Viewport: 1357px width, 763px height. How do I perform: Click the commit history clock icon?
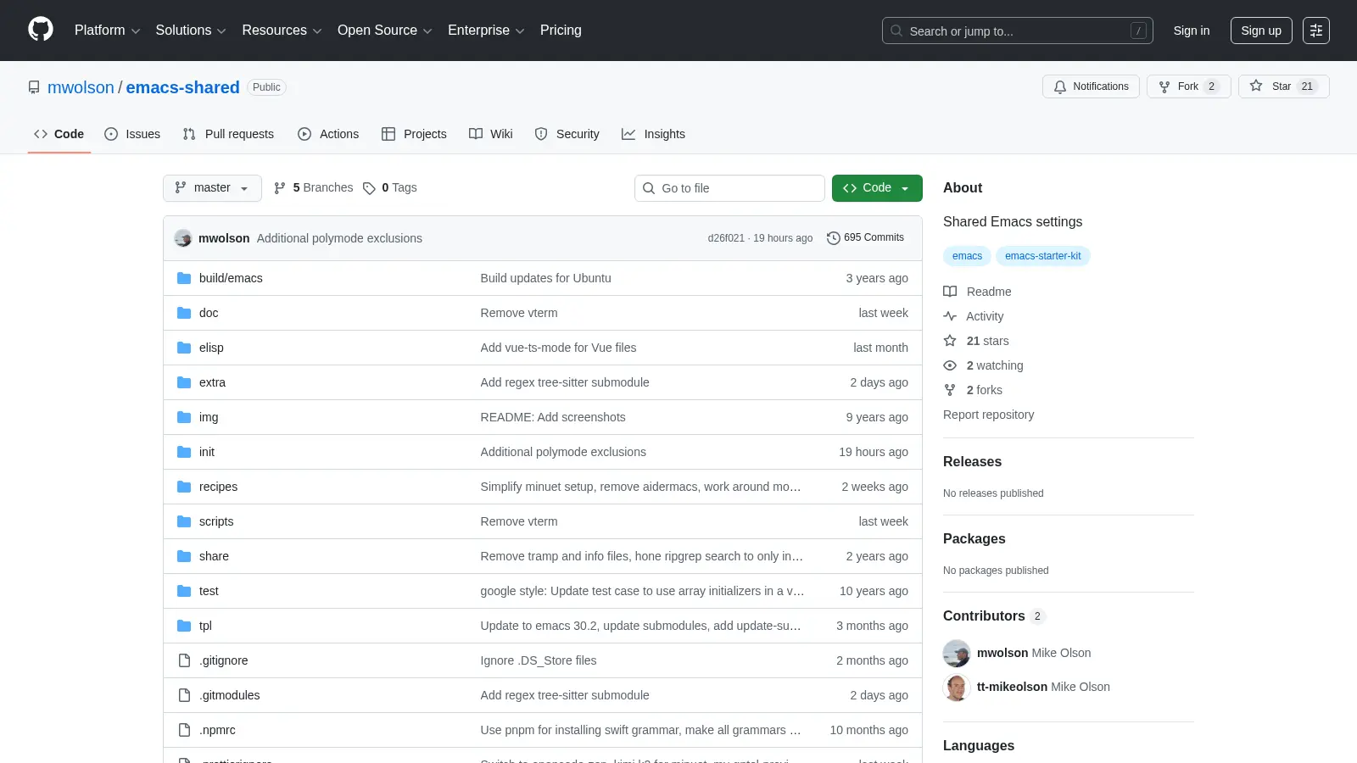(833, 238)
